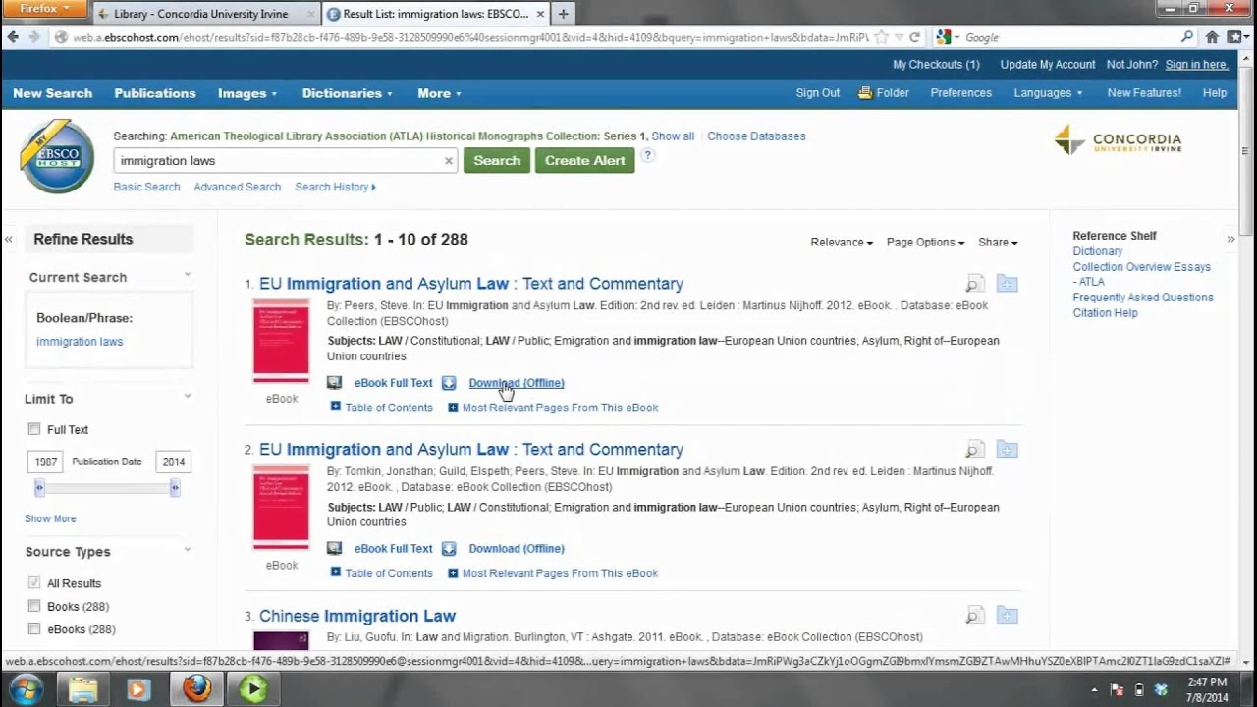The width and height of the screenshot is (1257, 707).
Task: Preview result 2 with magnifier icon
Action: coord(974,450)
